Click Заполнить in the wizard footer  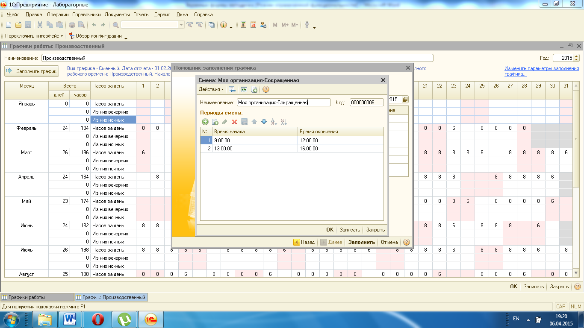click(361, 242)
